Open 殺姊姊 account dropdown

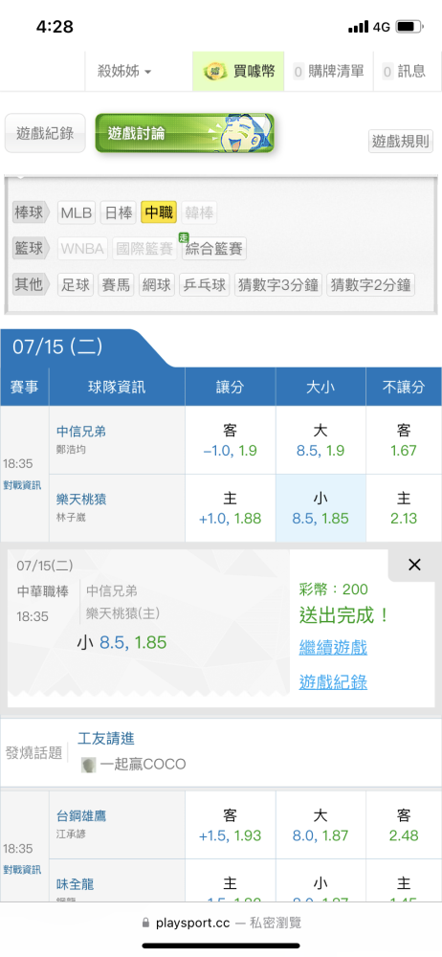click(x=125, y=72)
